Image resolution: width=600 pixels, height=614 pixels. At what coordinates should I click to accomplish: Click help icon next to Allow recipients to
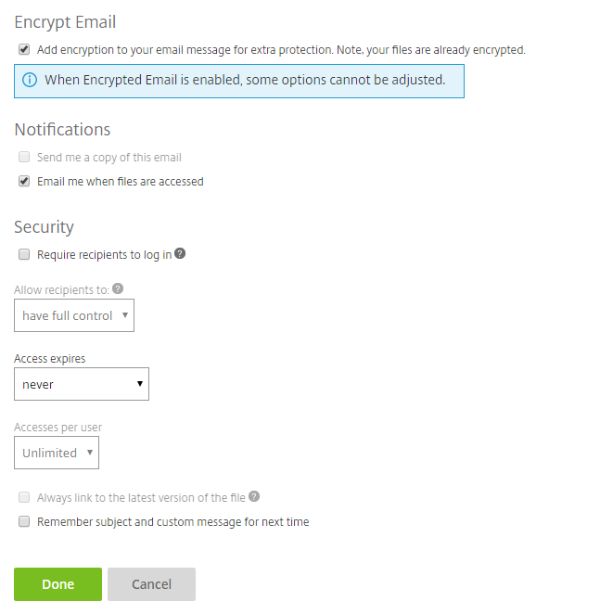point(118,288)
